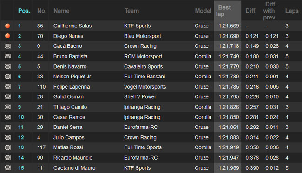
Task: Click the checkered flag beside Matias Rossi
Action: [8, 147]
